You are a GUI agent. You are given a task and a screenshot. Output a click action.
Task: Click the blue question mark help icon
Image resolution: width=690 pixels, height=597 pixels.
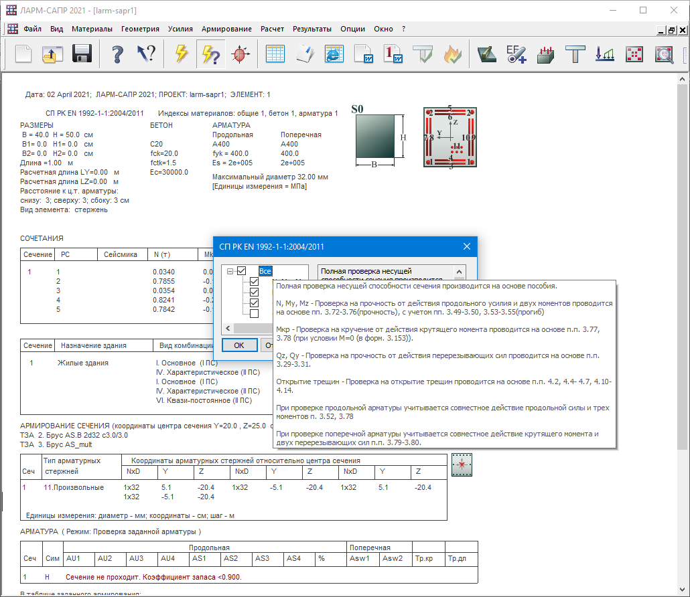point(118,54)
